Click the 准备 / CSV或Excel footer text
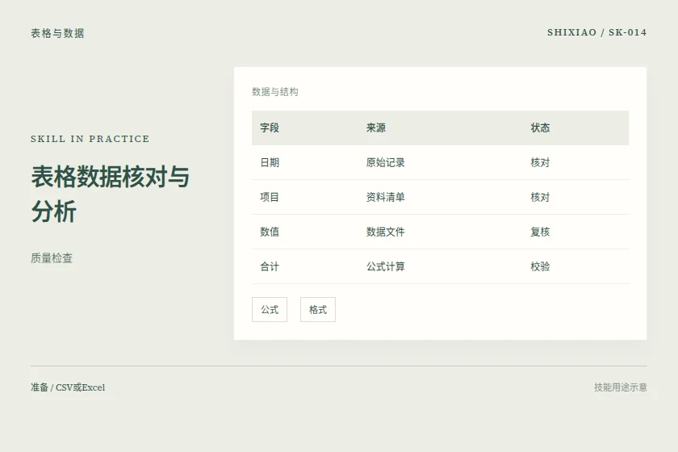Viewport: 678px width, 452px height. click(x=68, y=387)
